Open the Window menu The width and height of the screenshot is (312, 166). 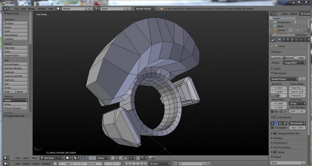(42, 9)
